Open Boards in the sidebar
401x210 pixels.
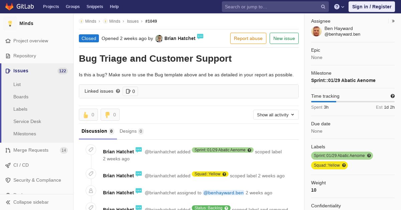pyautogui.click(x=21, y=97)
